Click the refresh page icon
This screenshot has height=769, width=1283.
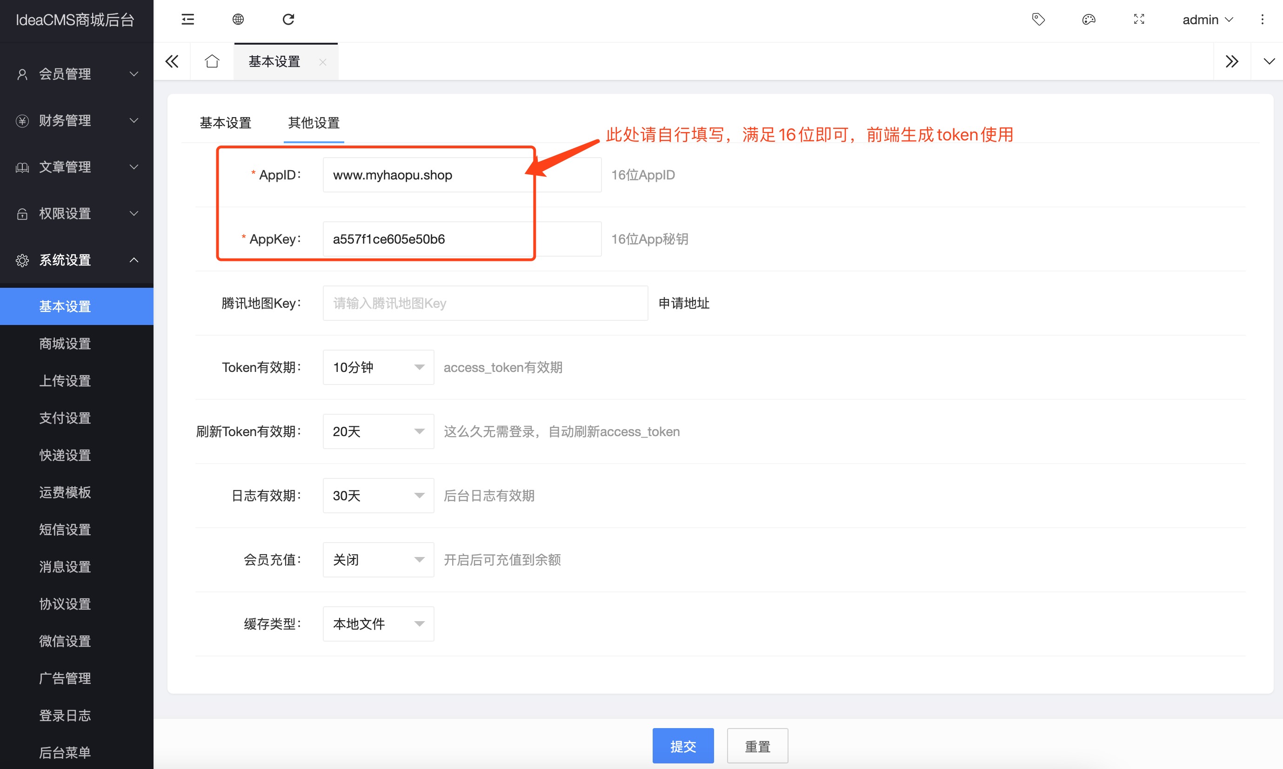click(x=288, y=20)
